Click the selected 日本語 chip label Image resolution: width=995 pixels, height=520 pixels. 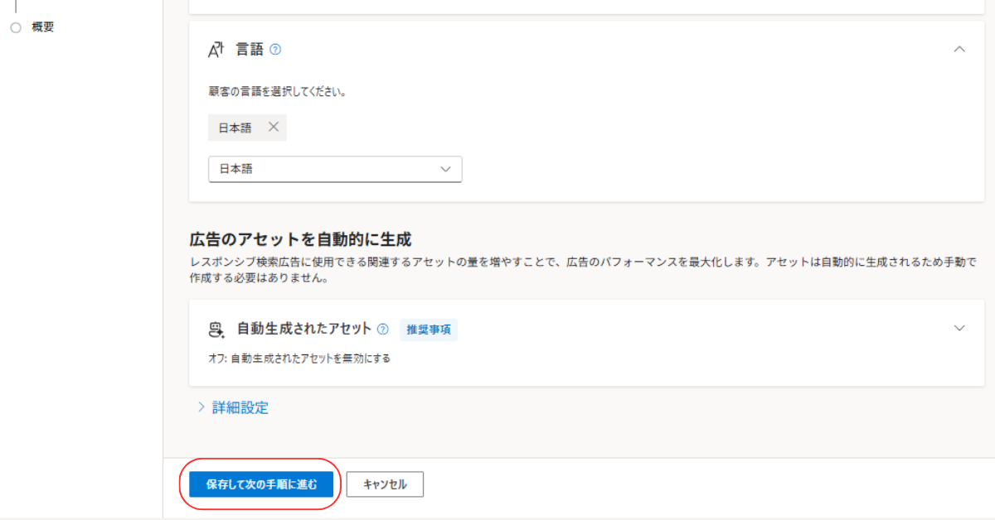(x=235, y=128)
